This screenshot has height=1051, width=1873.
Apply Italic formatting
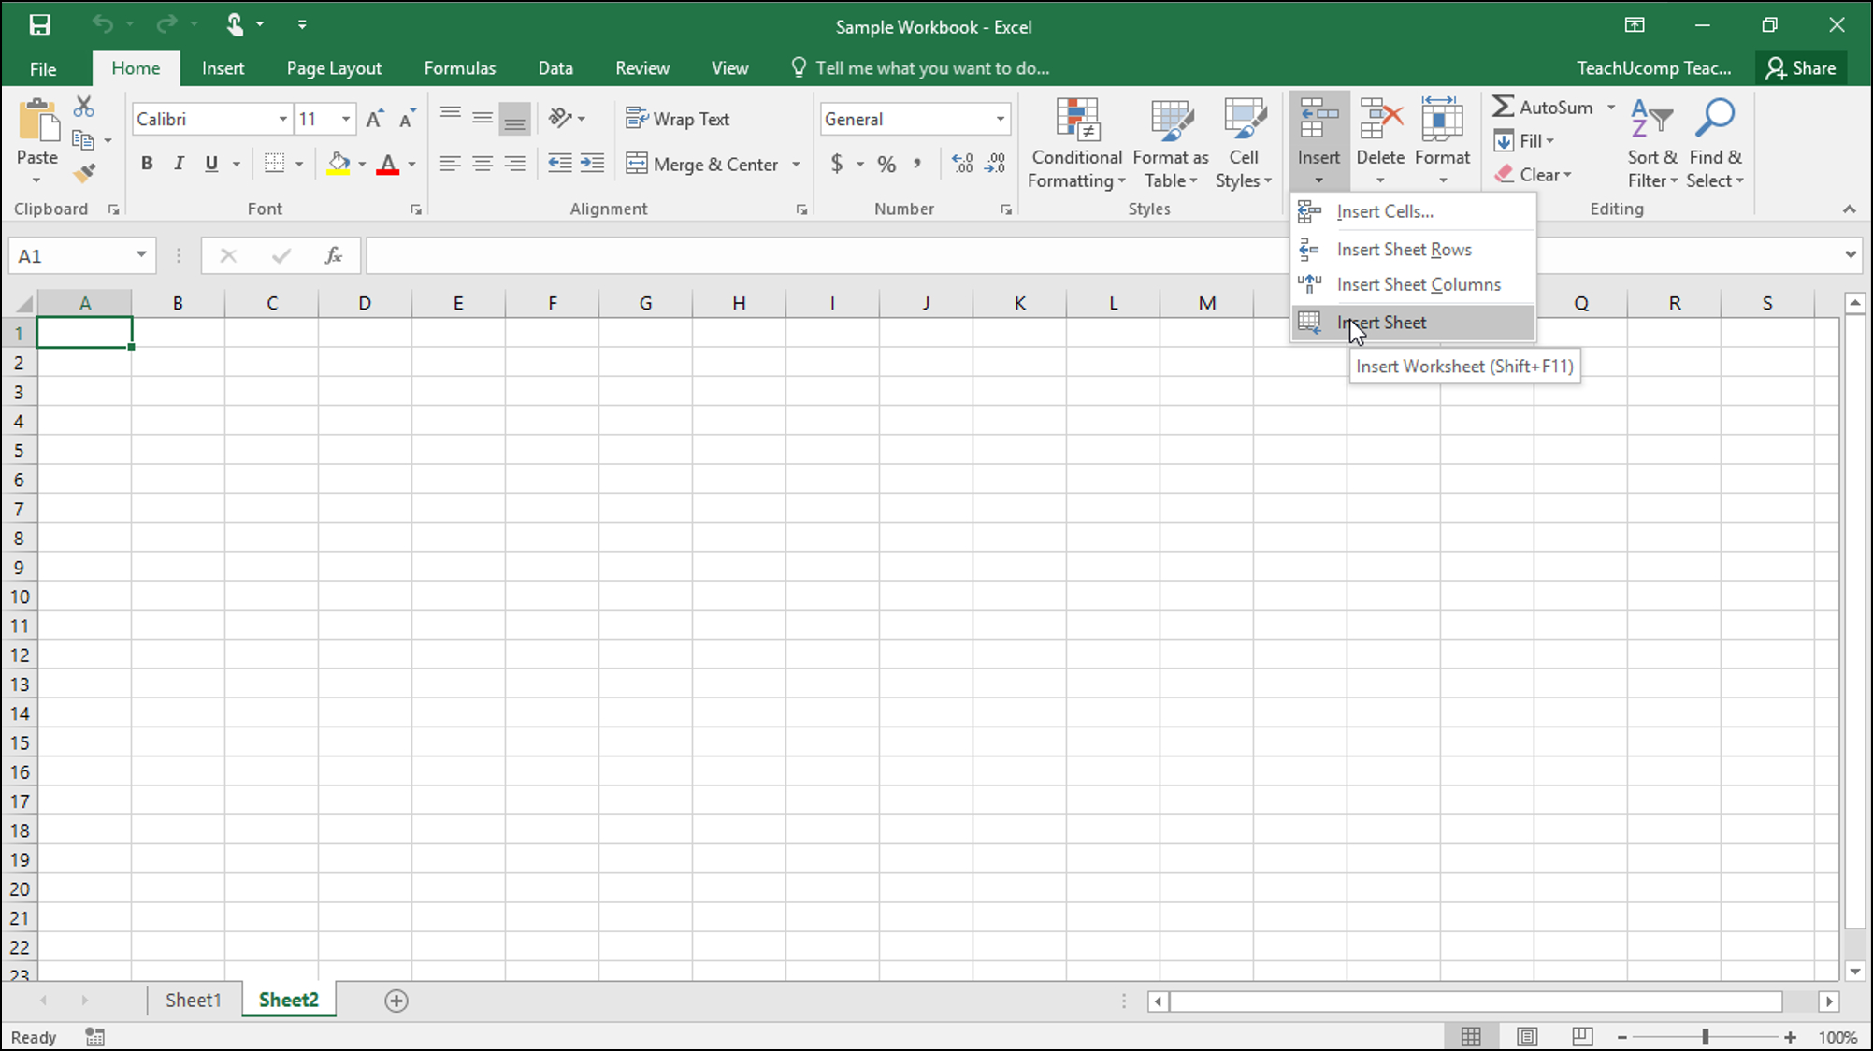[179, 163]
